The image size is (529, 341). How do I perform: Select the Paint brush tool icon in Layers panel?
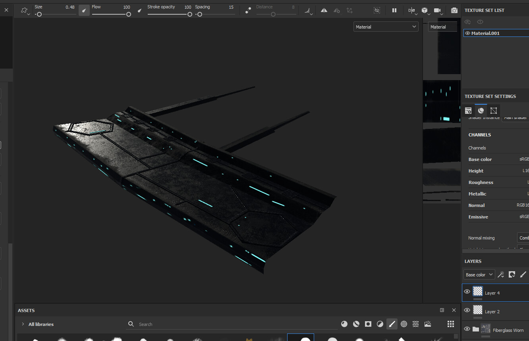coord(523,274)
